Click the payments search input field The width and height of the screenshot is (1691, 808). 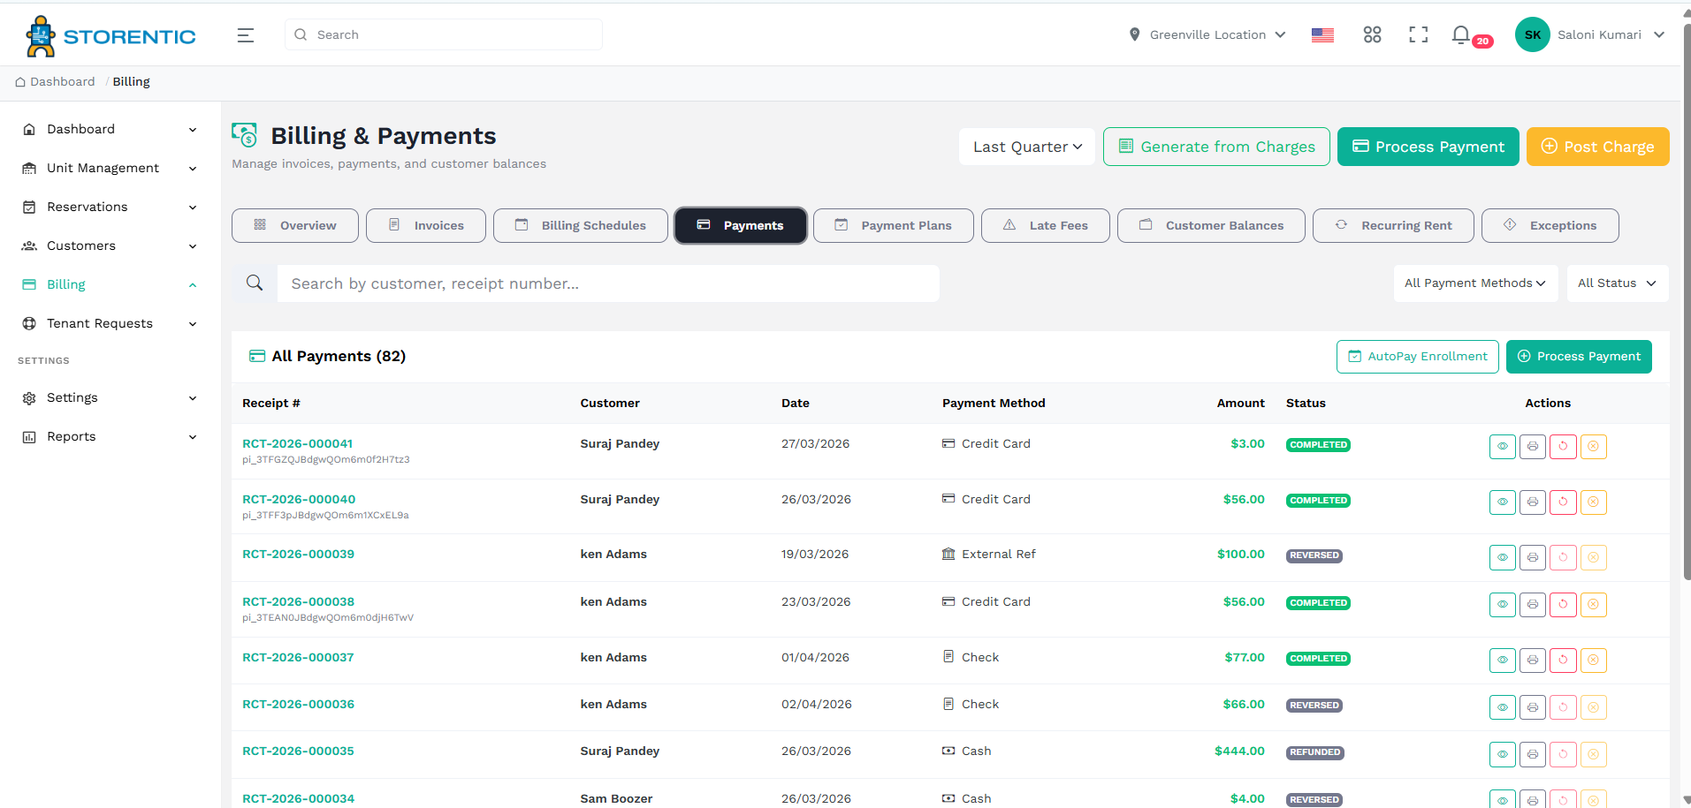(x=608, y=283)
